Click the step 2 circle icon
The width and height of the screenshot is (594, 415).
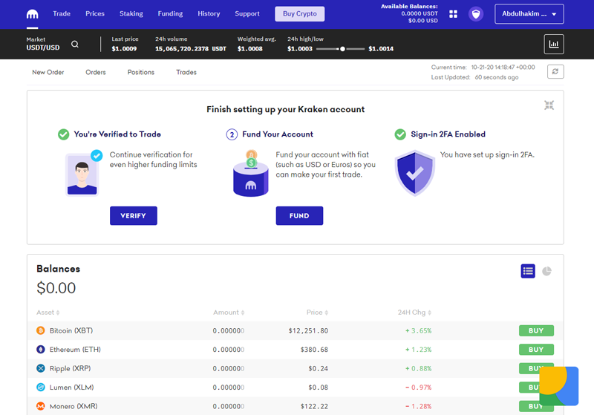pyautogui.click(x=232, y=134)
